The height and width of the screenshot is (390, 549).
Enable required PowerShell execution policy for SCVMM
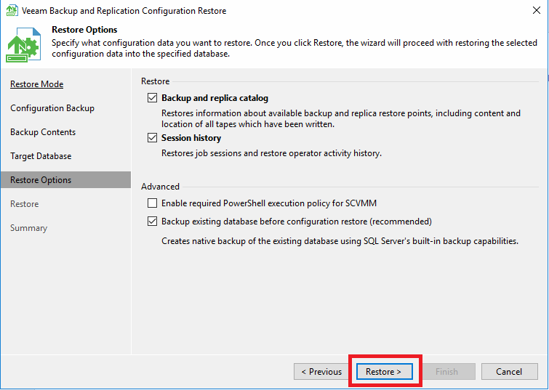tap(152, 203)
